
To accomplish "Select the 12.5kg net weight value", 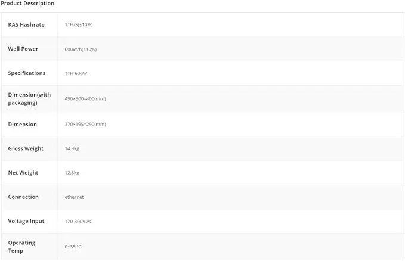I will [x=72, y=173].
